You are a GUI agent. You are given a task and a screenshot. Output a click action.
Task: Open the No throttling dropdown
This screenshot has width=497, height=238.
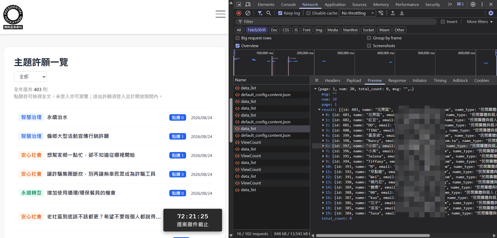pyautogui.click(x=357, y=13)
